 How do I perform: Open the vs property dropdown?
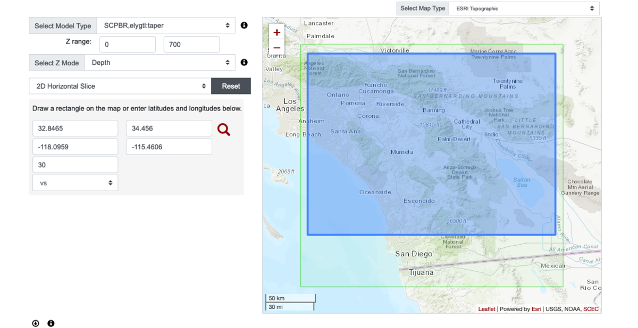(75, 183)
